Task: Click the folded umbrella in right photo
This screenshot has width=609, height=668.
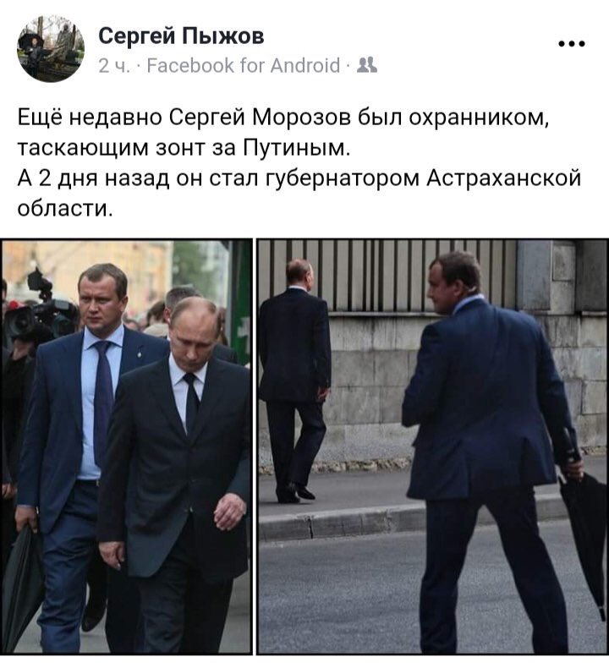Action: coord(584,534)
